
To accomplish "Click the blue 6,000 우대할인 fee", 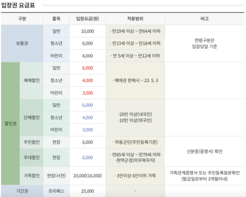I will tap(88, 157).
